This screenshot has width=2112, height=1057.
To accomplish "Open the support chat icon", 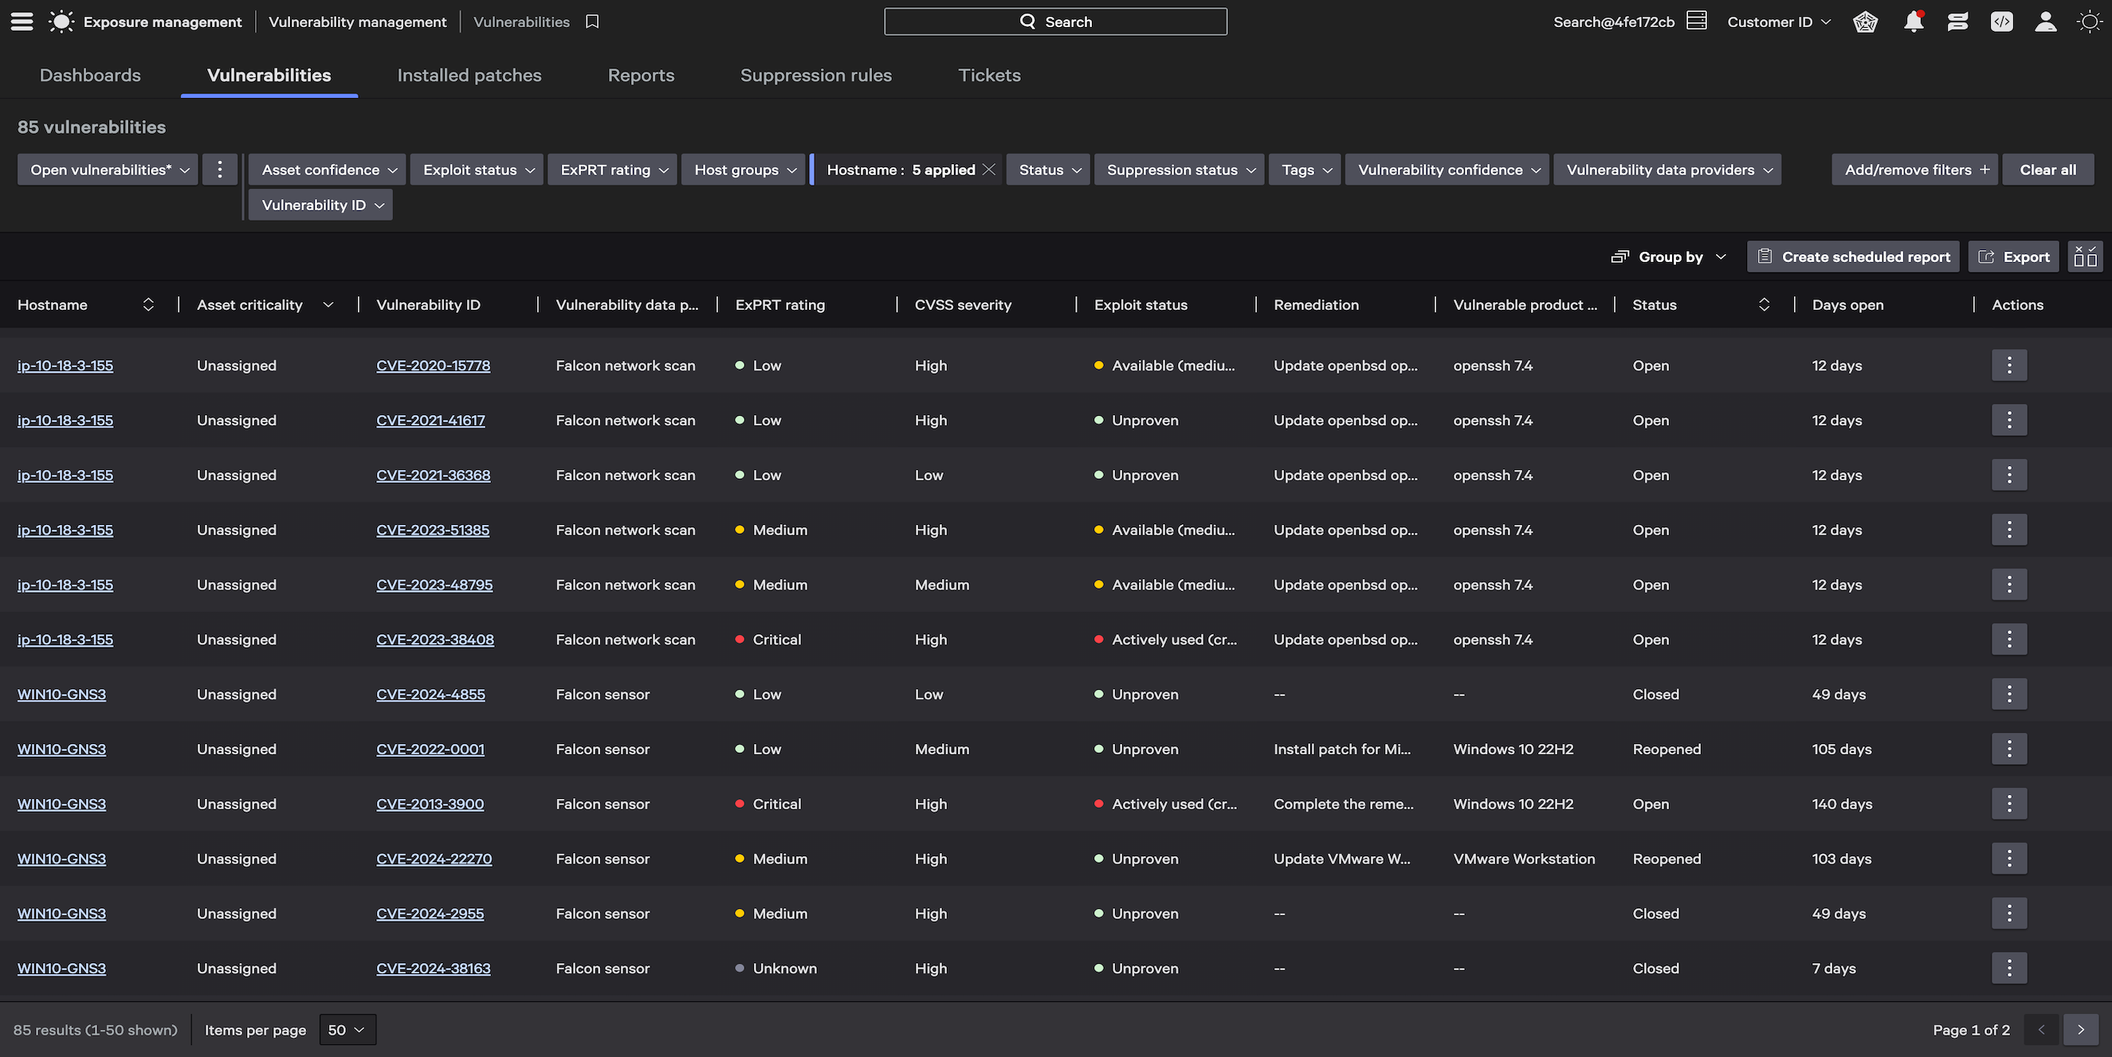I will click(1957, 22).
